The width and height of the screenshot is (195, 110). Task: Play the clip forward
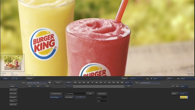(105, 83)
